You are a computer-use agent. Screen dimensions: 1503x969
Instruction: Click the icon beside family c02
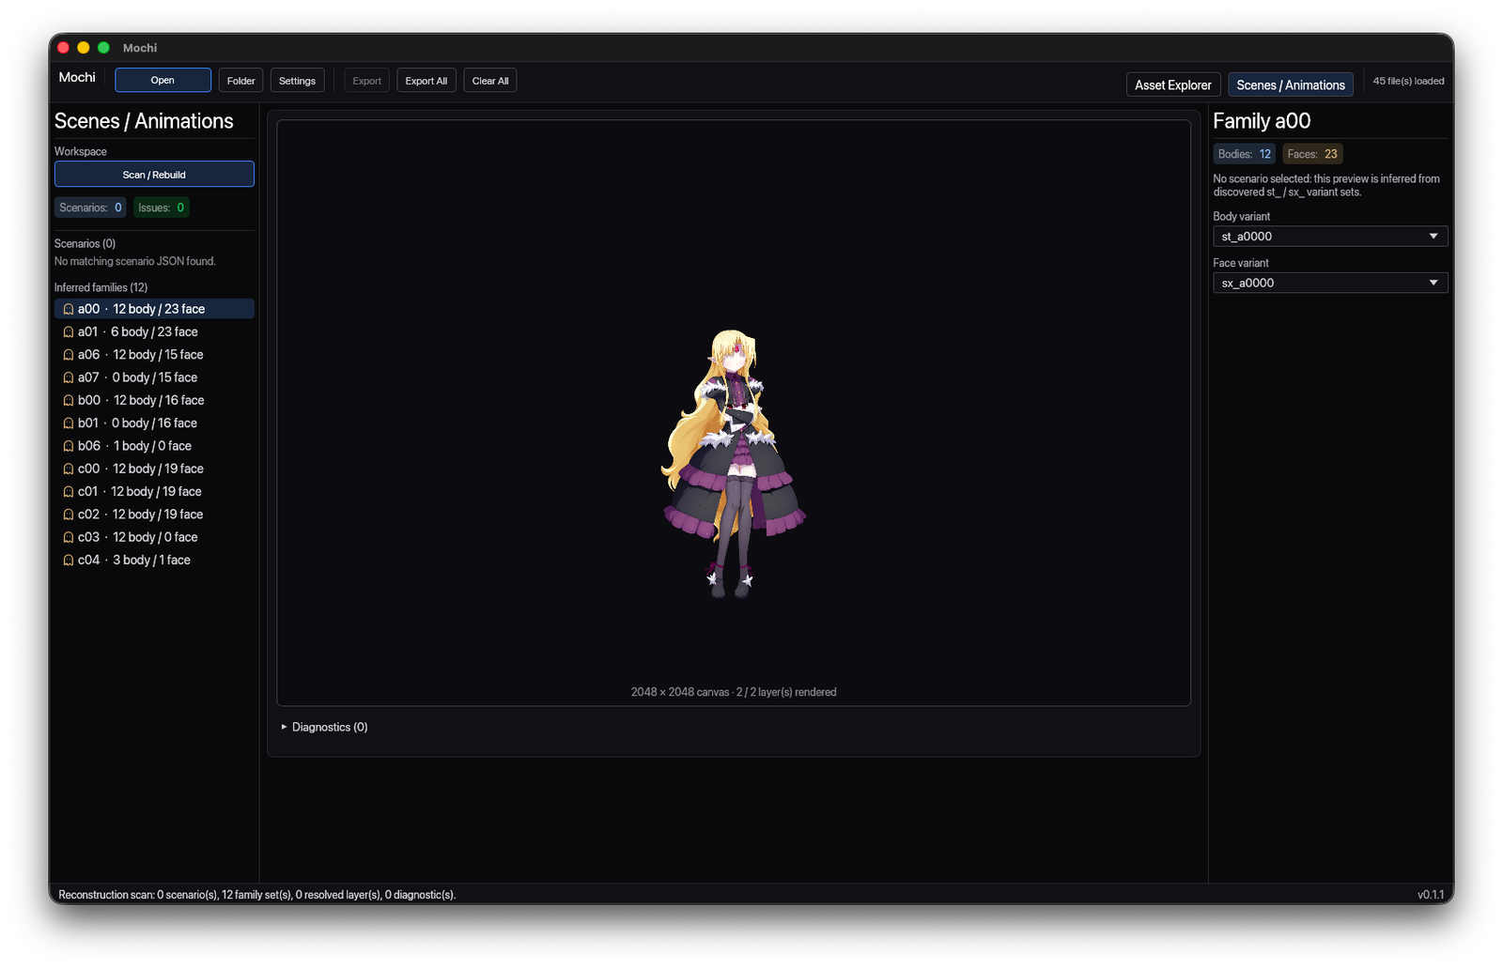click(69, 515)
